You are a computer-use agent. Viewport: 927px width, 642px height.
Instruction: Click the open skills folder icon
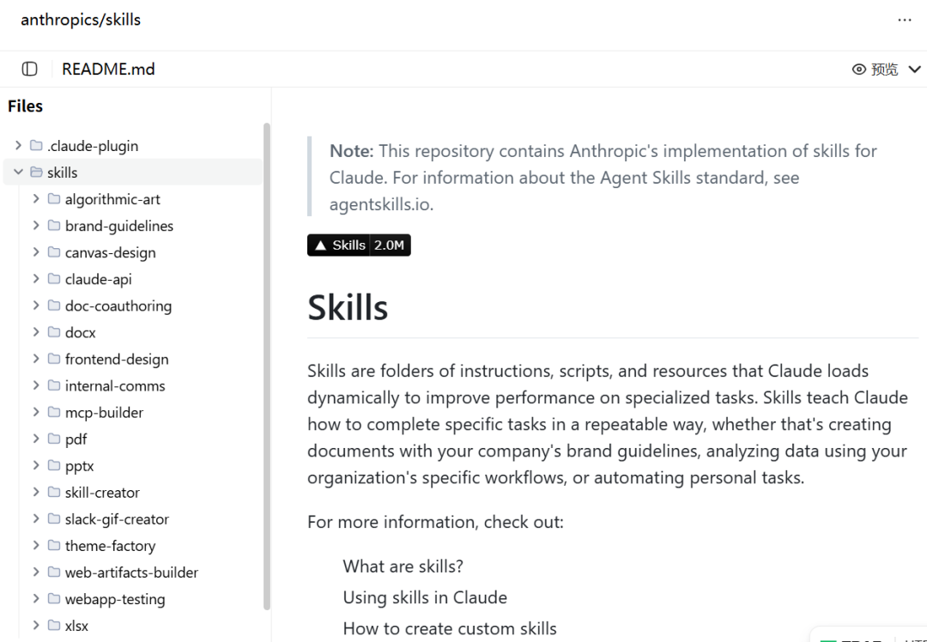click(x=36, y=172)
